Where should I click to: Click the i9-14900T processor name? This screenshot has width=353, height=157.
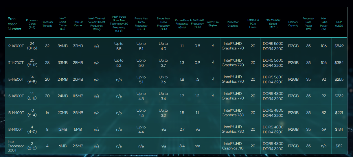click(x=16, y=46)
